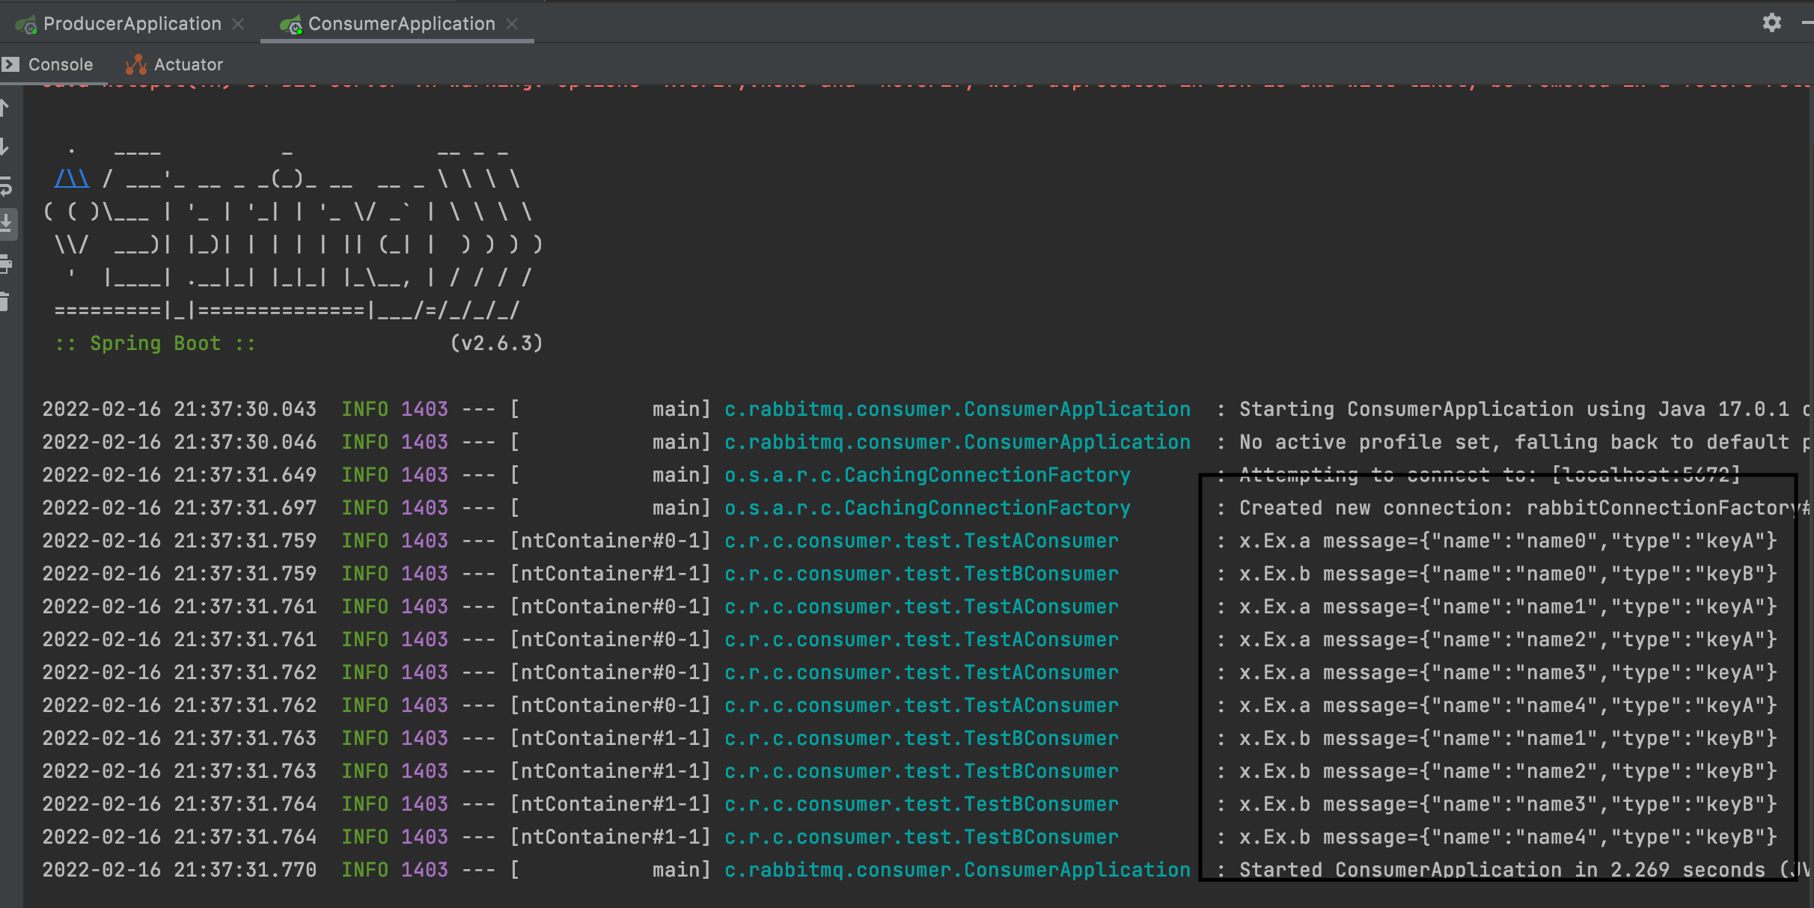Open the run console settings gear
The image size is (1814, 908).
coord(1772,22)
